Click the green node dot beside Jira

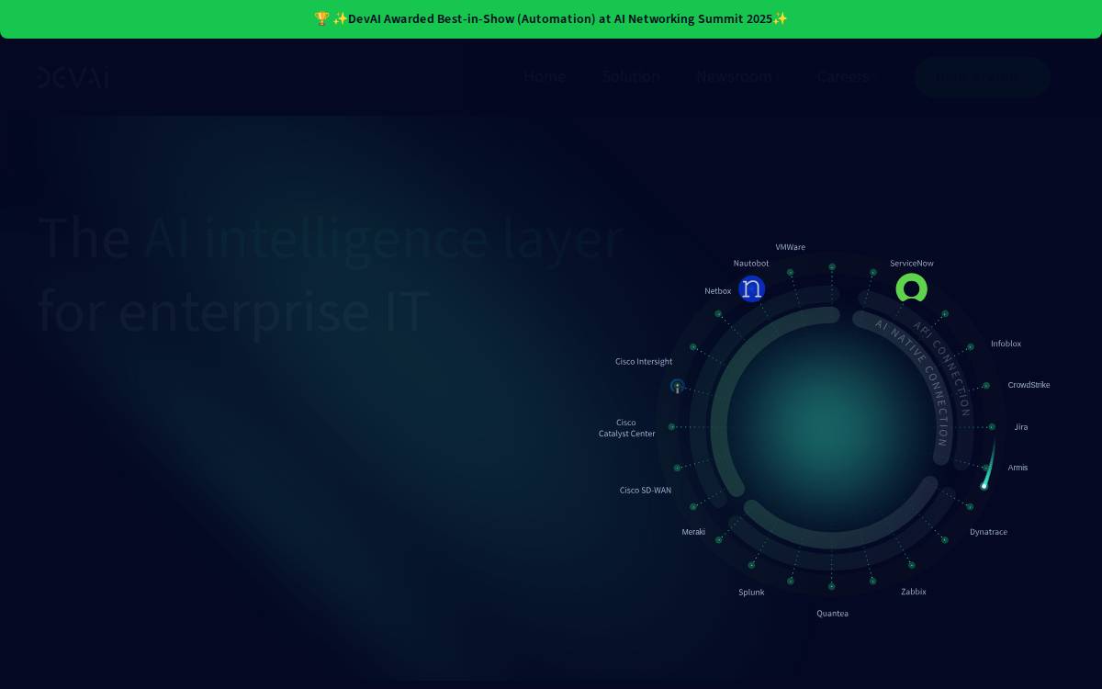click(x=992, y=427)
